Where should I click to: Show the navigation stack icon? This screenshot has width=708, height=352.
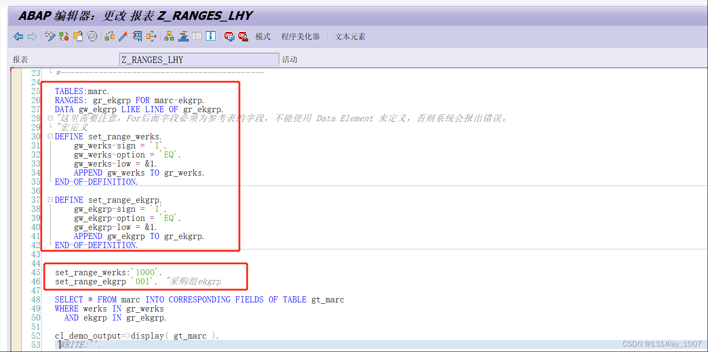[x=183, y=37]
